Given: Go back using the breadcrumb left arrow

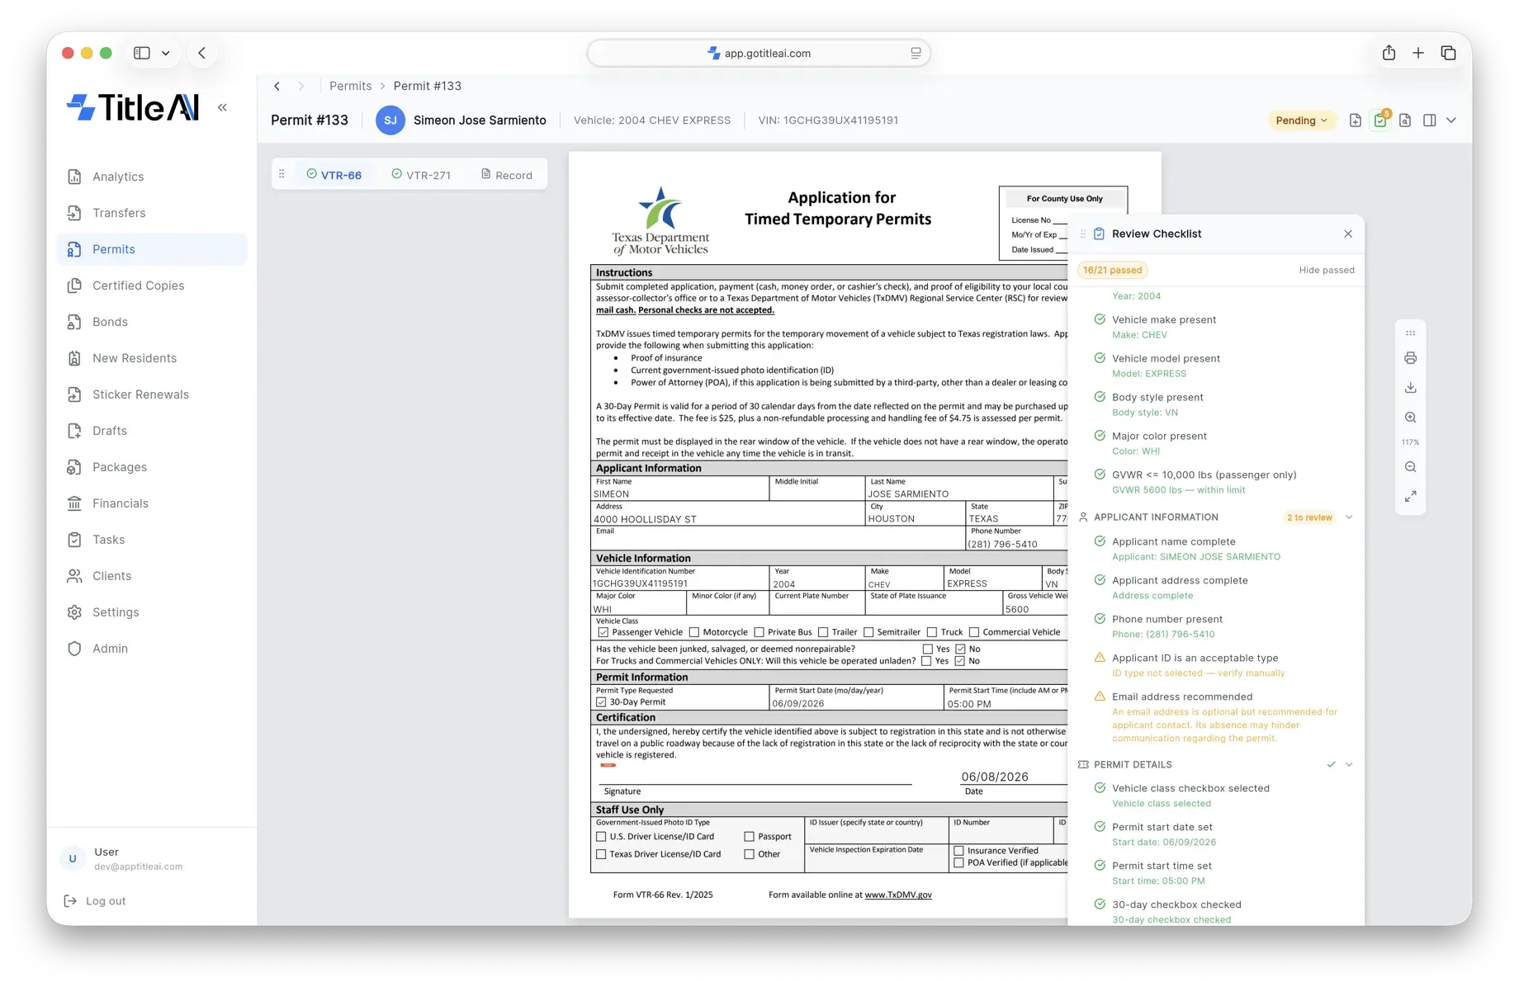Looking at the screenshot, I should click(x=277, y=86).
